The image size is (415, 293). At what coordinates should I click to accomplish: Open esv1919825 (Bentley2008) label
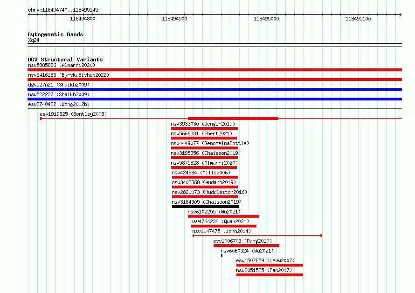point(73,114)
